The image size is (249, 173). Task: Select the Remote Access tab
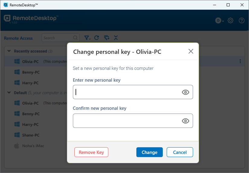pyautogui.click(x=18, y=38)
